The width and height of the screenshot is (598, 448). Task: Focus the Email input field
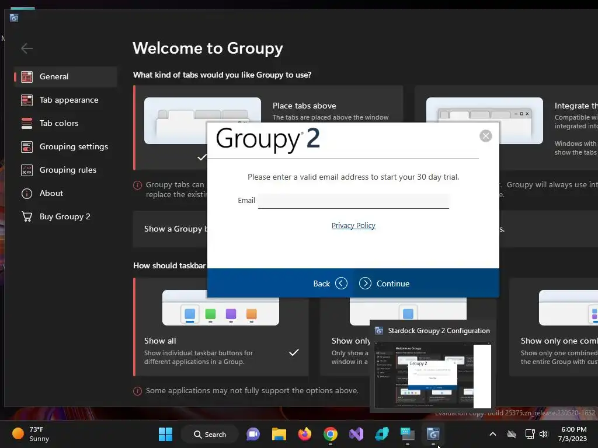pyautogui.click(x=353, y=201)
